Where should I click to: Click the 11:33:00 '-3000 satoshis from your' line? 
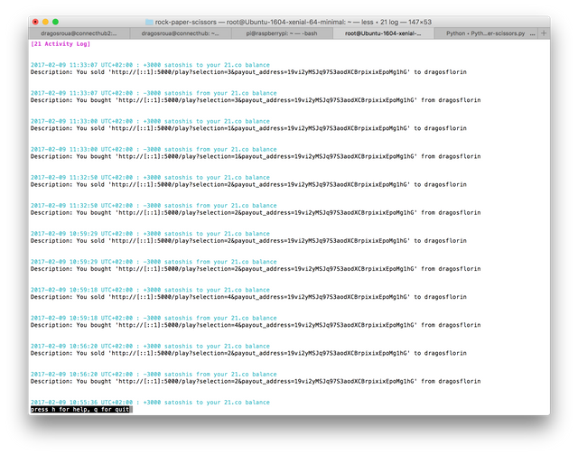pyautogui.click(x=154, y=149)
